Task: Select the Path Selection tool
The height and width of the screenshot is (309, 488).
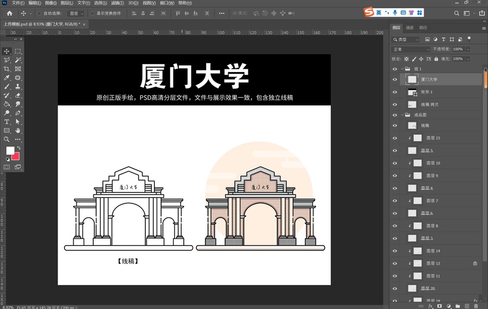Action: click(x=18, y=121)
